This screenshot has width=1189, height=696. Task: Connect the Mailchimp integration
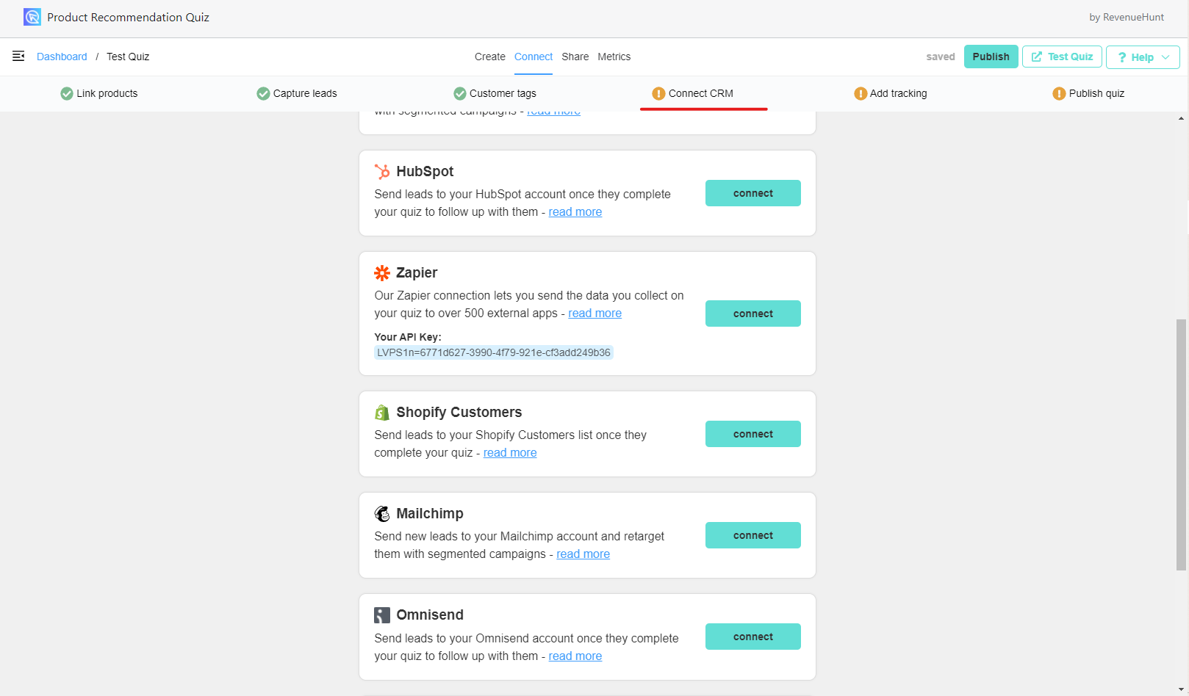pyautogui.click(x=753, y=535)
